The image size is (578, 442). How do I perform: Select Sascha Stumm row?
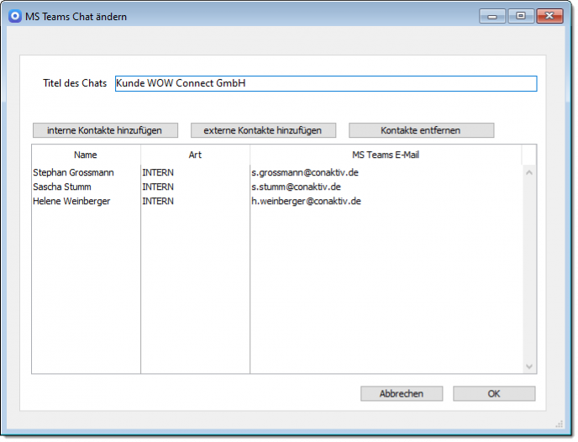(62, 187)
